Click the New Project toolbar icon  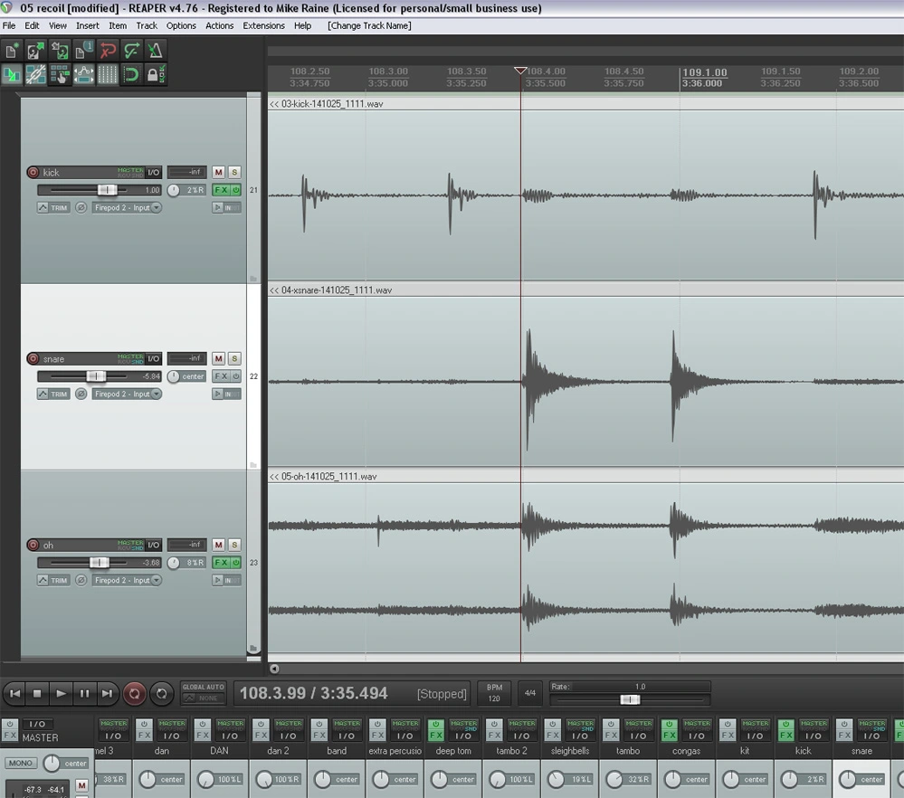click(12, 51)
